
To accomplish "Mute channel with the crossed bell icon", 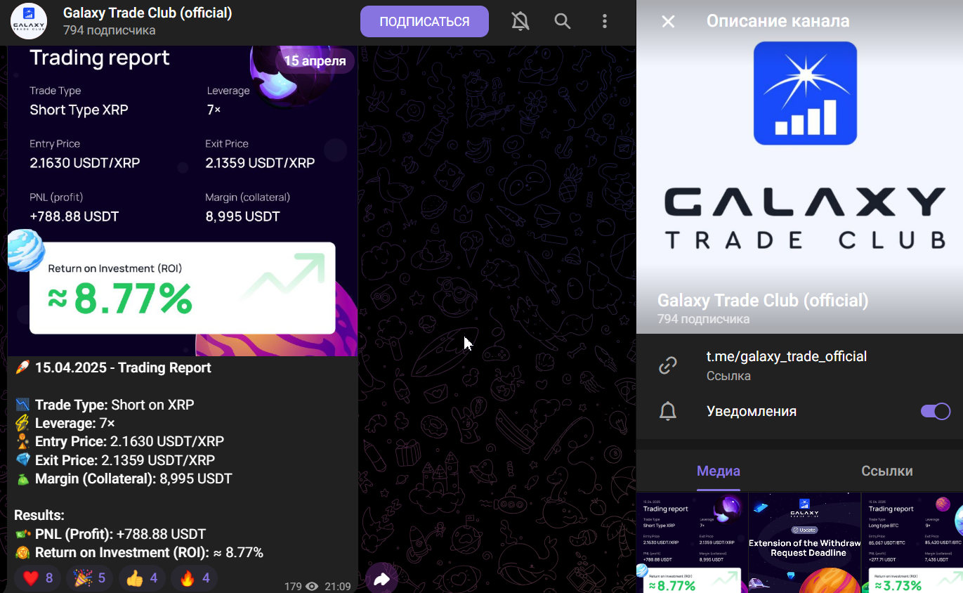I will coord(520,22).
